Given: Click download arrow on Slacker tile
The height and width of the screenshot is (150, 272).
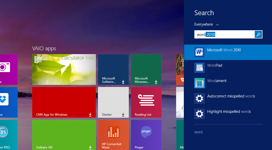Looking at the screenshot, I should (x=123, y=115).
